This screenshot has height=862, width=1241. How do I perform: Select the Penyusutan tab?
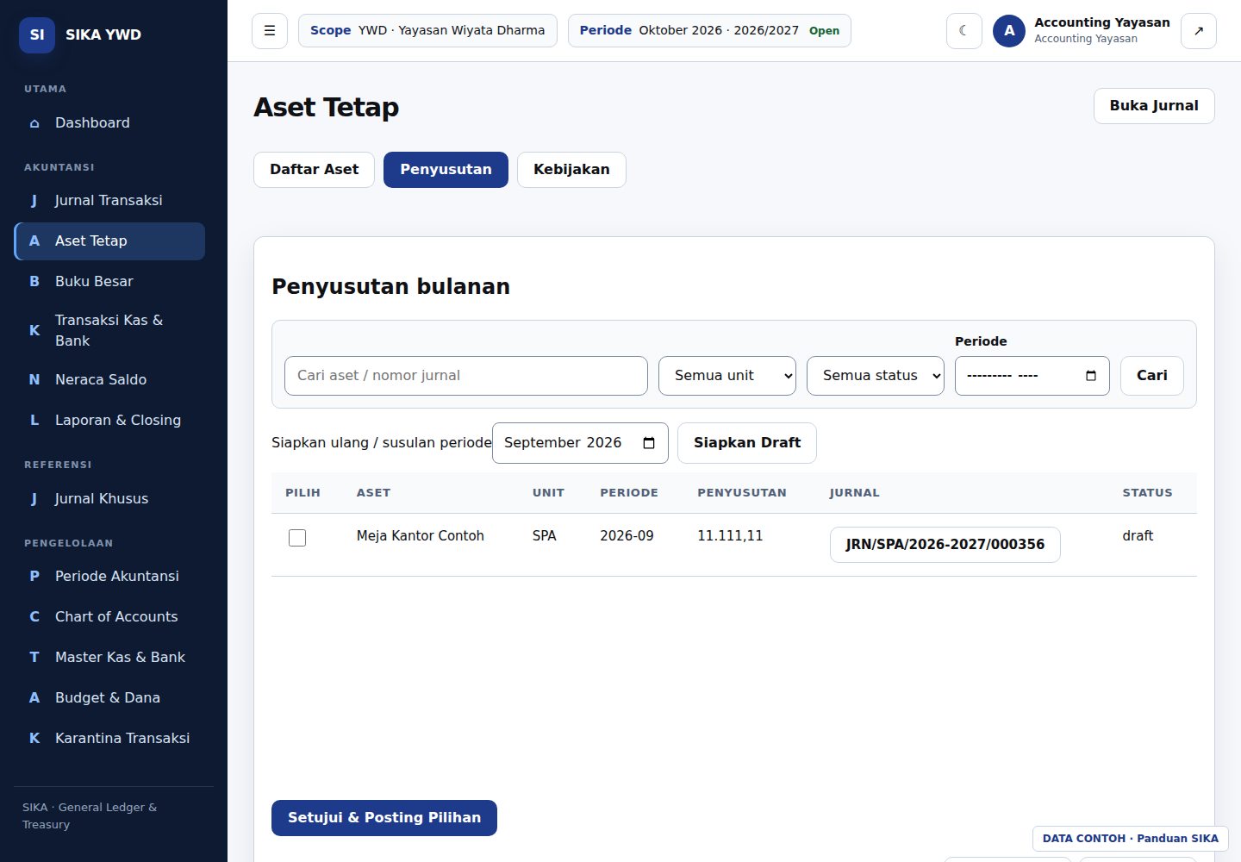(x=446, y=170)
